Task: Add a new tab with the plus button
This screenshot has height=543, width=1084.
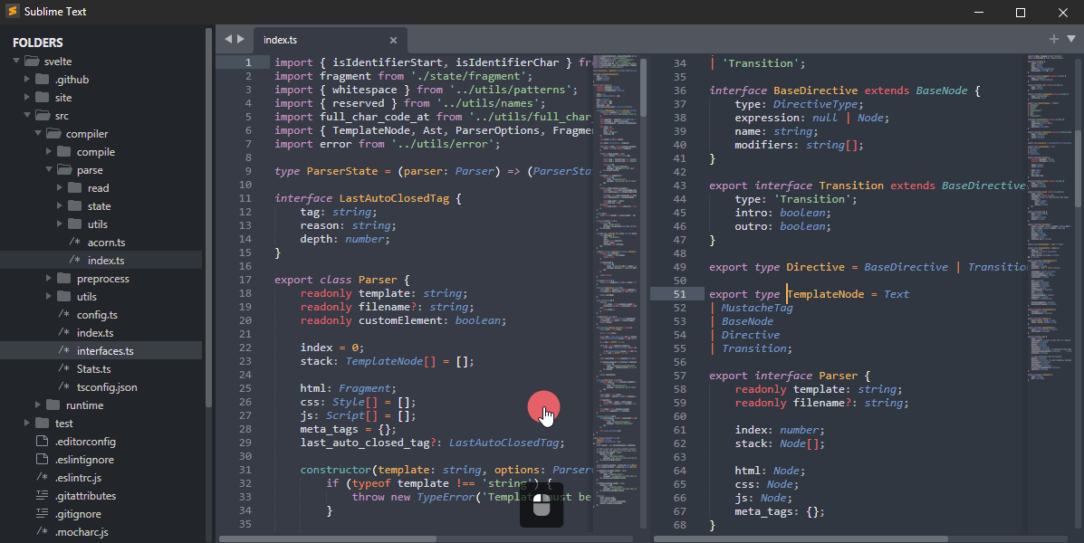Action: pos(1053,39)
